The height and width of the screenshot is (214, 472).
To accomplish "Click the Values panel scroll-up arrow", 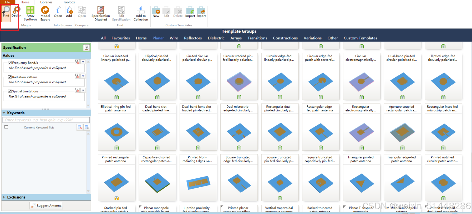I will coord(88,61).
